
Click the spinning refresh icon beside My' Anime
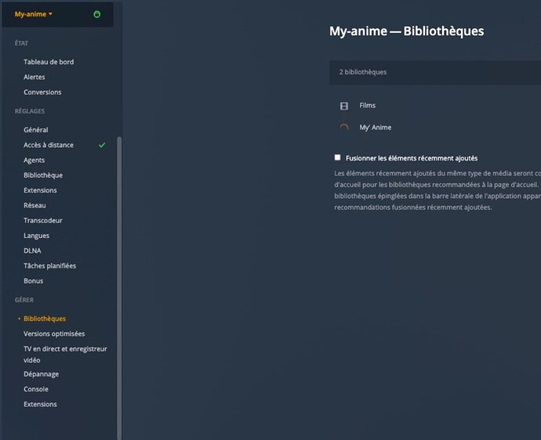[x=343, y=128]
